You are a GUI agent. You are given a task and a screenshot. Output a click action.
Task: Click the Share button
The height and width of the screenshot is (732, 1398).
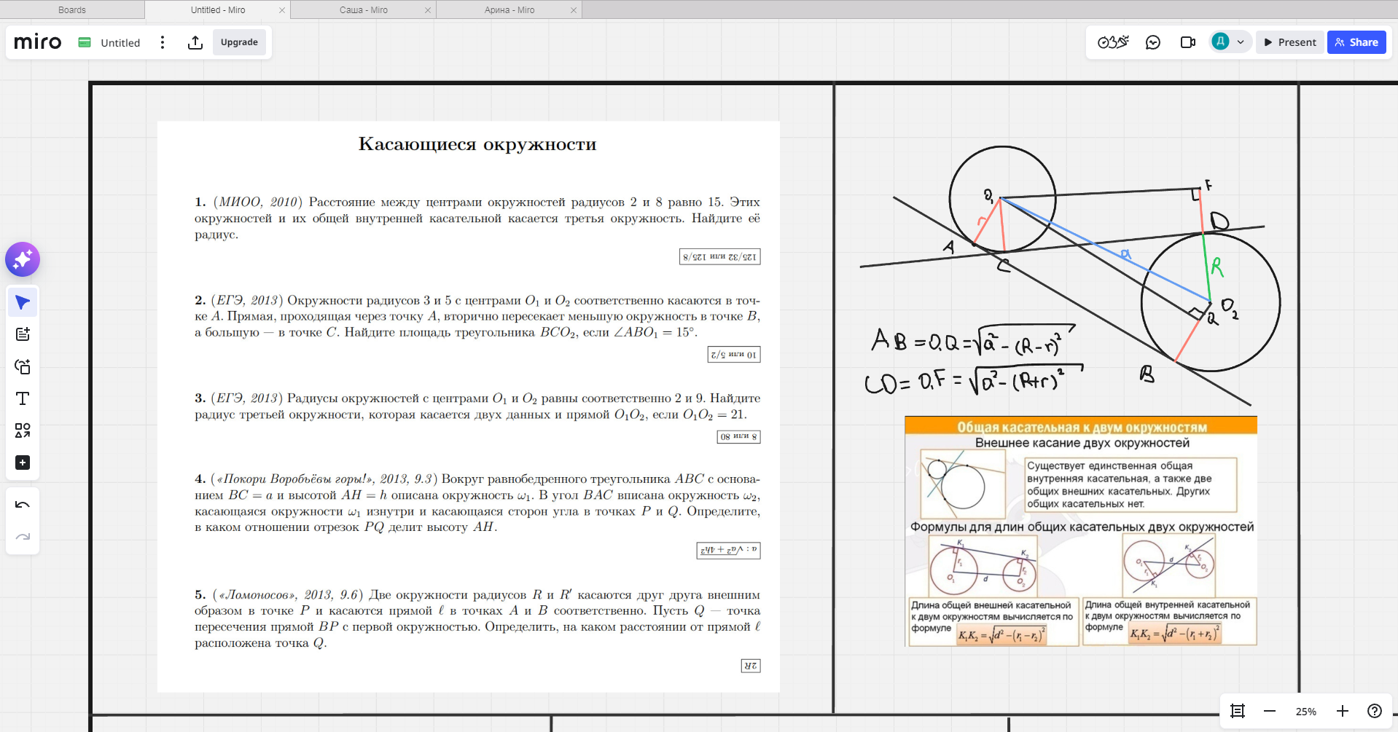click(1356, 42)
